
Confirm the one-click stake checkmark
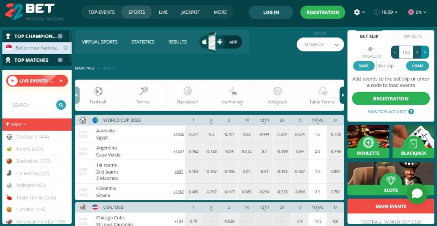click(x=425, y=52)
